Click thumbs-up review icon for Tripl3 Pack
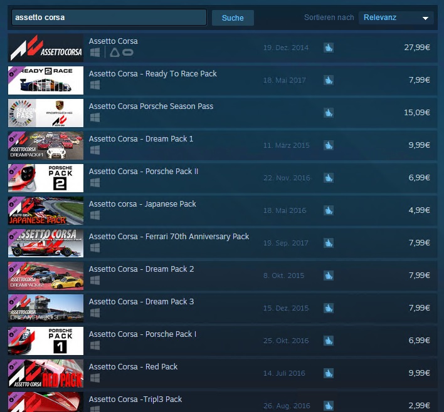This screenshot has height=412, width=444. [329, 406]
